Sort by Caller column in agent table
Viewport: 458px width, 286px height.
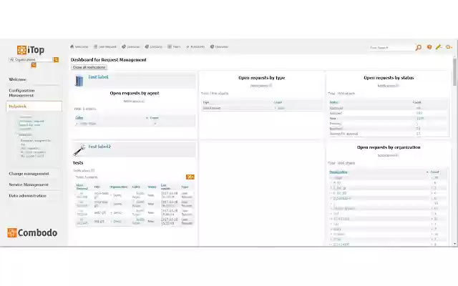[x=79, y=118]
